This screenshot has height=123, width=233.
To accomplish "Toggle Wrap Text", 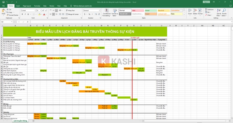I will (x=70, y=10).
